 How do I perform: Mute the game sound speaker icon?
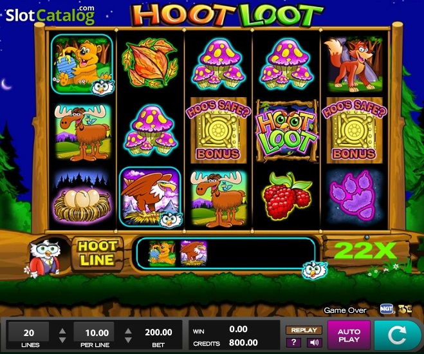pyautogui.click(x=315, y=342)
